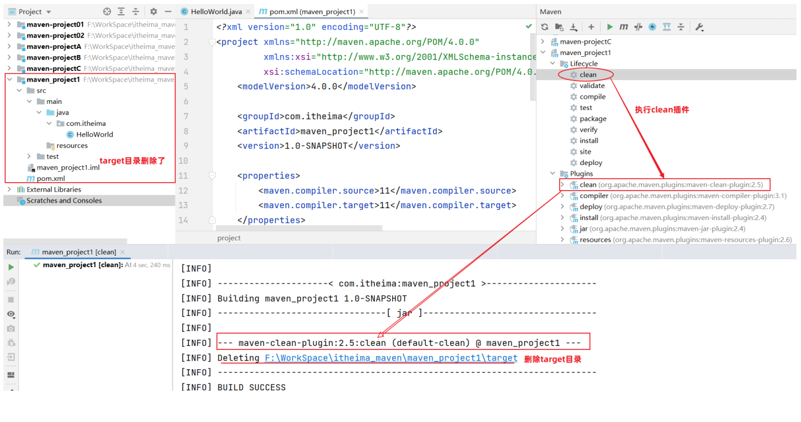The image size is (801, 422).
Task: Select verify lifecycle phase
Action: (584, 130)
